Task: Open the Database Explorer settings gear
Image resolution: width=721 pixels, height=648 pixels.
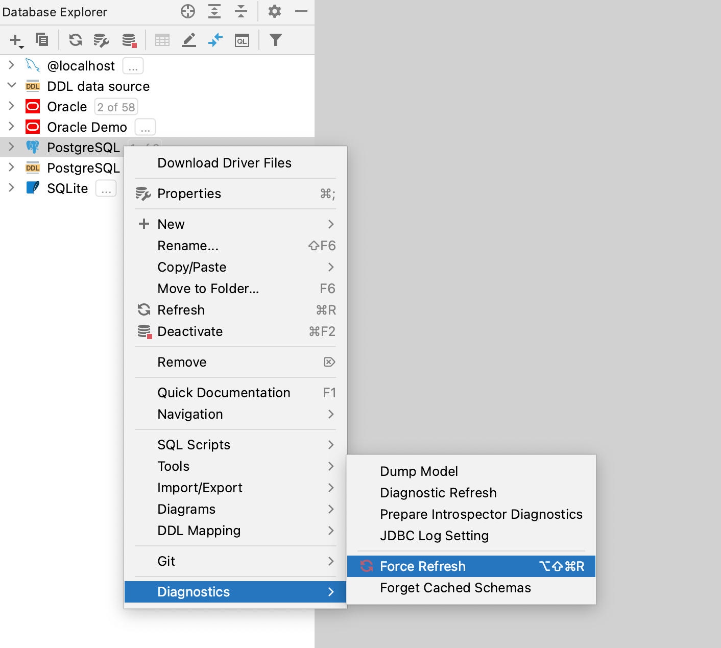Action: pyautogui.click(x=274, y=11)
